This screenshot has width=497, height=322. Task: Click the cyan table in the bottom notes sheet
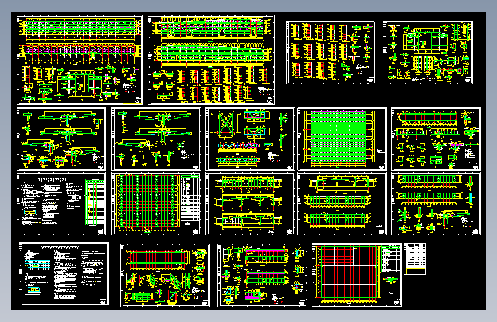pos(37,265)
